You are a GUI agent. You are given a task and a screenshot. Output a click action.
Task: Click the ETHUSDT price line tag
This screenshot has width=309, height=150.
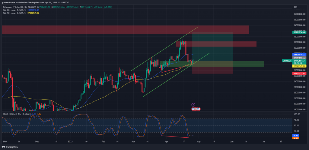click(287, 61)
